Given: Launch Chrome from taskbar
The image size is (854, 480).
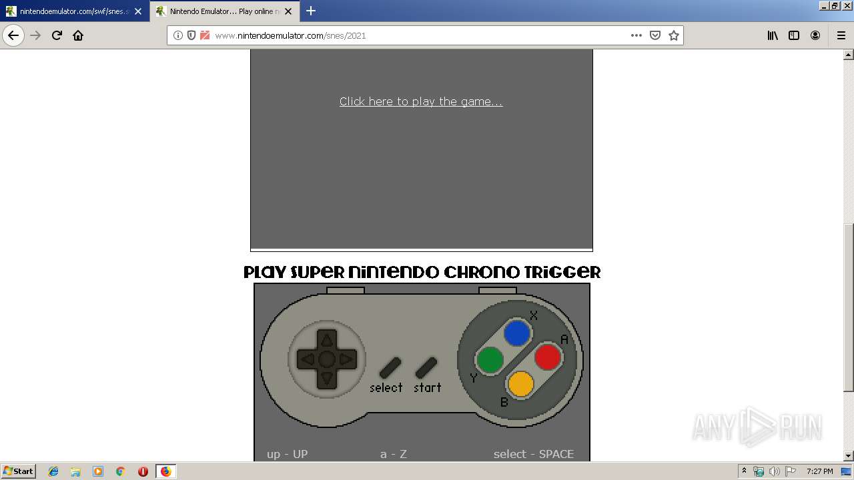Looking at the screenshot, I should click(x=121, y=471).
